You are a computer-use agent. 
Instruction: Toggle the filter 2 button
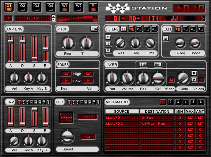(x=108, y=44)
